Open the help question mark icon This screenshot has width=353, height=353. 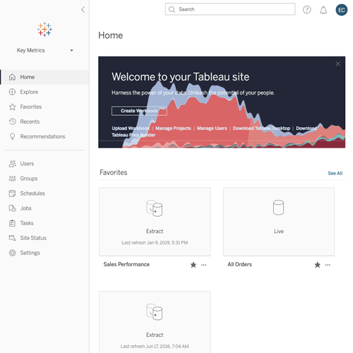[306, 10]
